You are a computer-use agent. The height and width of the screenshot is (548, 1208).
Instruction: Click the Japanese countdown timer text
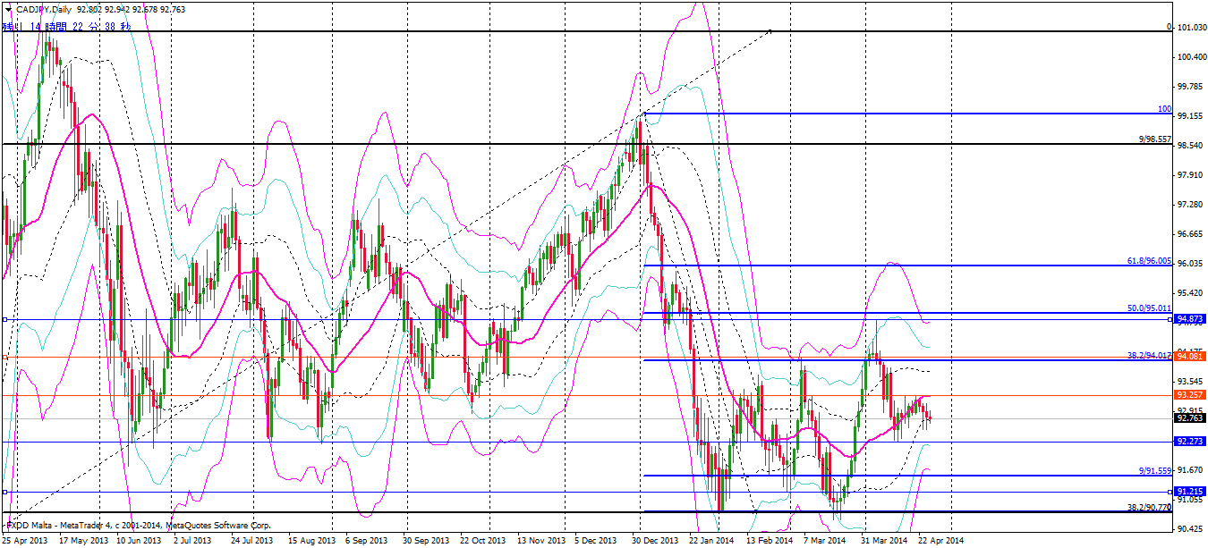pos(67,26)
